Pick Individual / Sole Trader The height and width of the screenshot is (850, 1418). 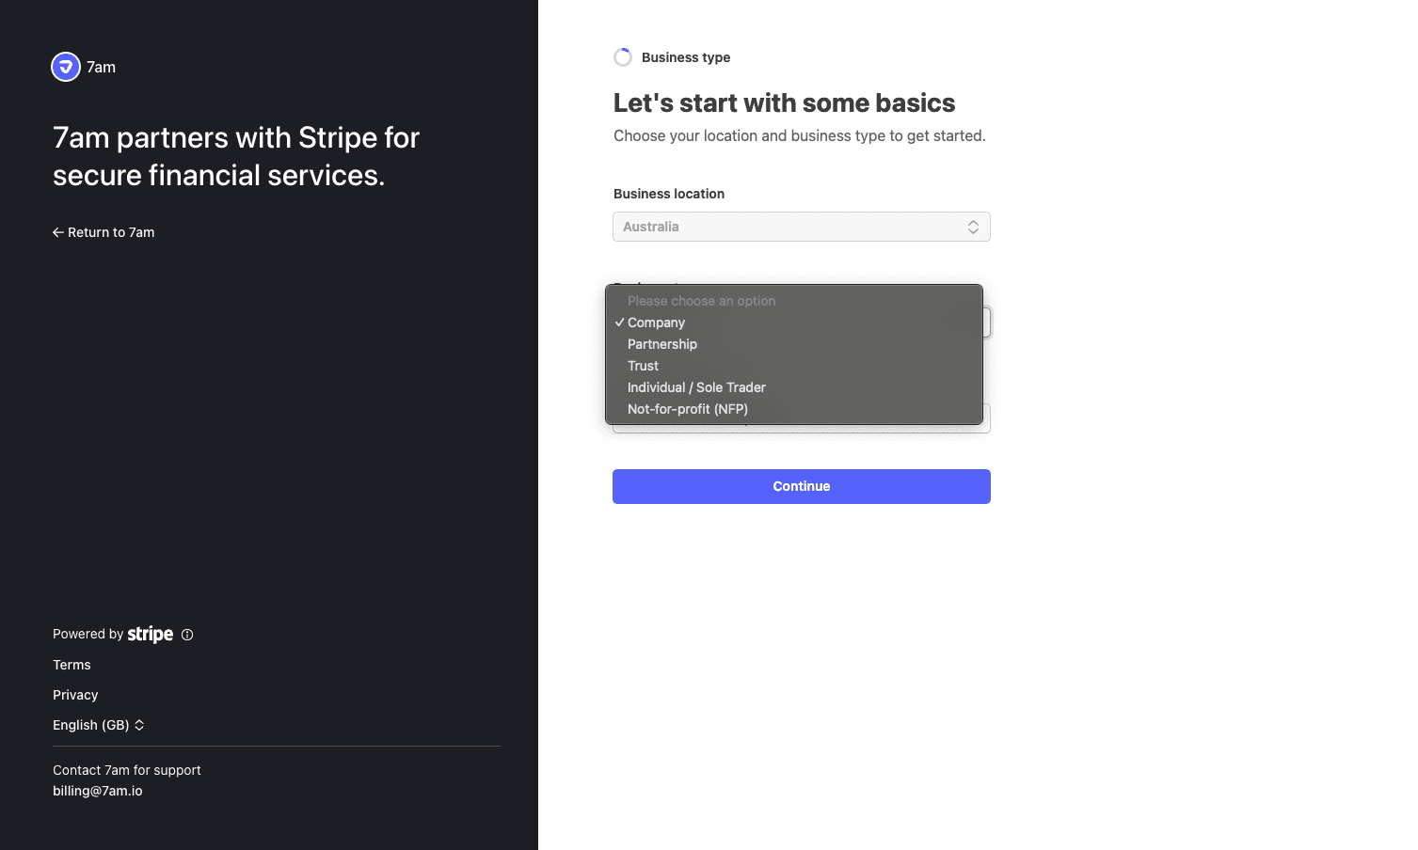click(x=696, y=387)
